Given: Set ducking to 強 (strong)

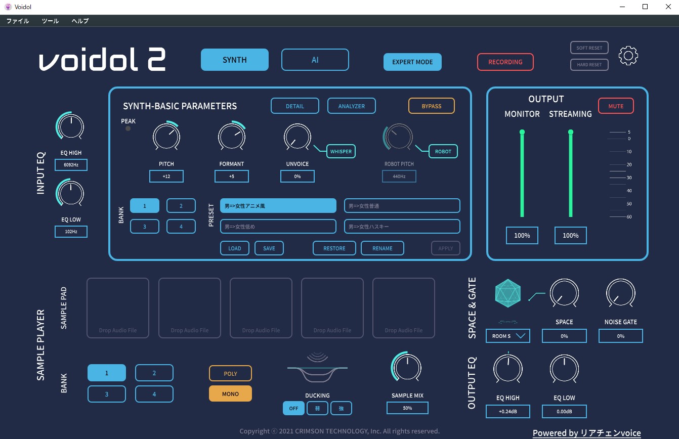Looking at the screenshot, I should click(341, 408).
